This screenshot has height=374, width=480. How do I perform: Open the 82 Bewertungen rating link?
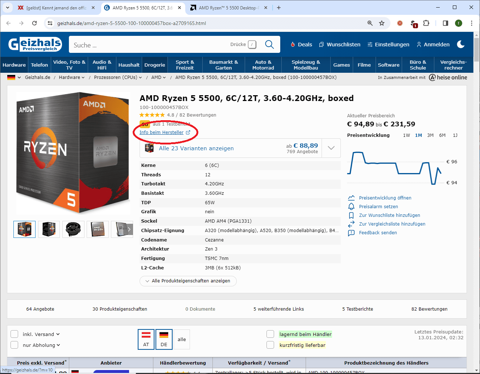click(198, 115)
